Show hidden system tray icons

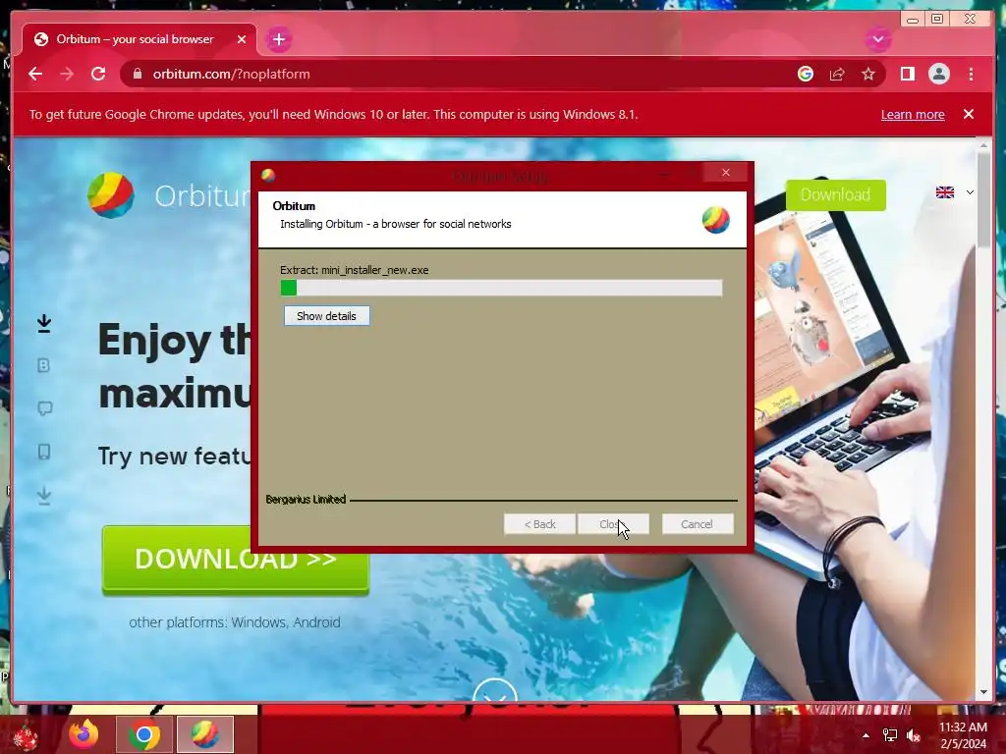click(x=866, y=735)
